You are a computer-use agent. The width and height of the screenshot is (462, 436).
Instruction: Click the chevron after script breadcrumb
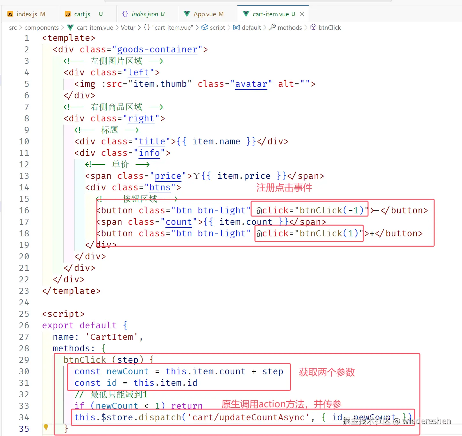(229, 27)
